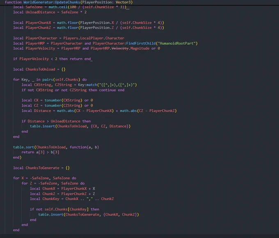
Task: Click the 'math.ceil' call
Action: (x=58, y=7)
